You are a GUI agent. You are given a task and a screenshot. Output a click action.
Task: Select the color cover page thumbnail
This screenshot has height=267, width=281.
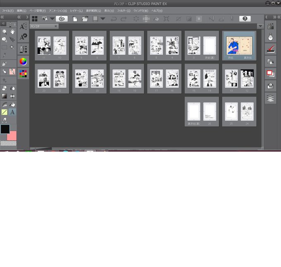point(239,46)
